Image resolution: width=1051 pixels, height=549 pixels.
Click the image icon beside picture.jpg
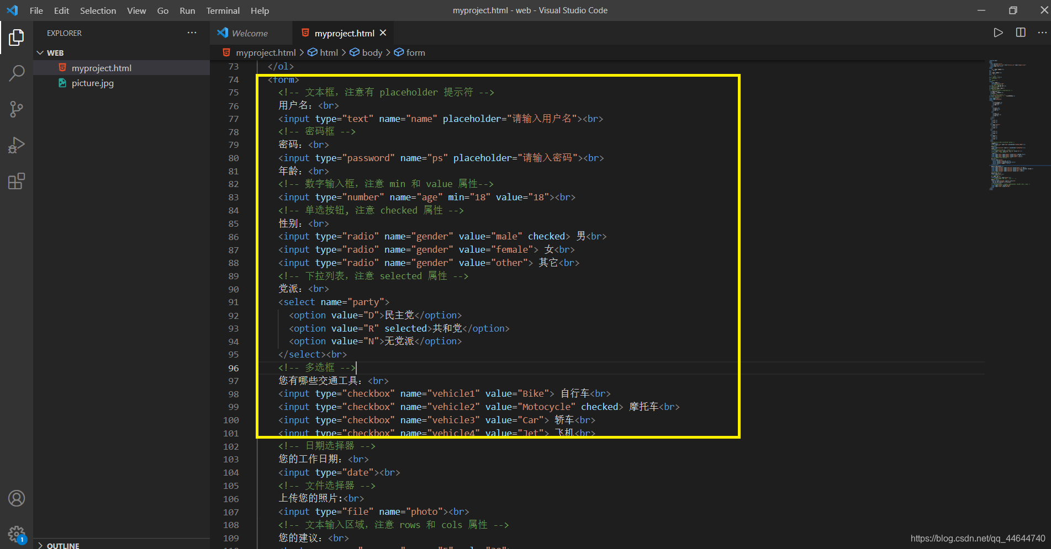point(62,83)
